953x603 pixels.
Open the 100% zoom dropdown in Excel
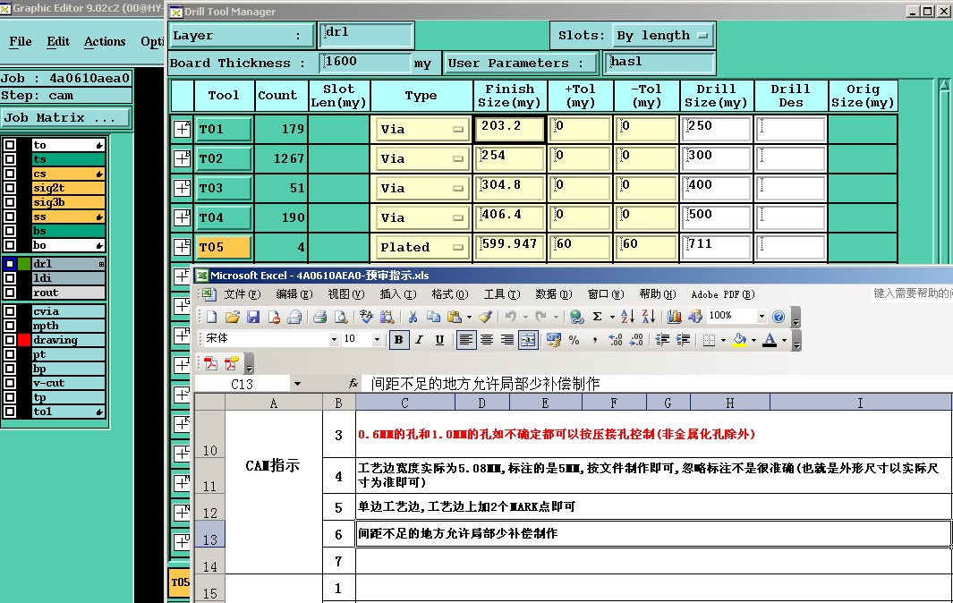click(762, 316)
